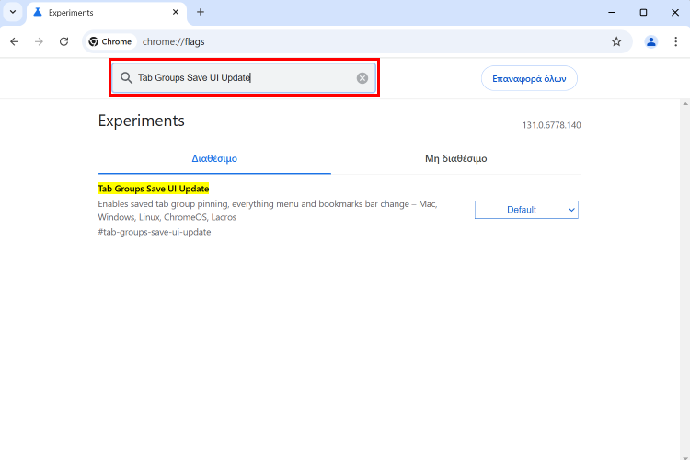The width and height of the screenshot is (690, 460).
Task: Click the version number 131.0.6778.140
Action: click(551, 125)
